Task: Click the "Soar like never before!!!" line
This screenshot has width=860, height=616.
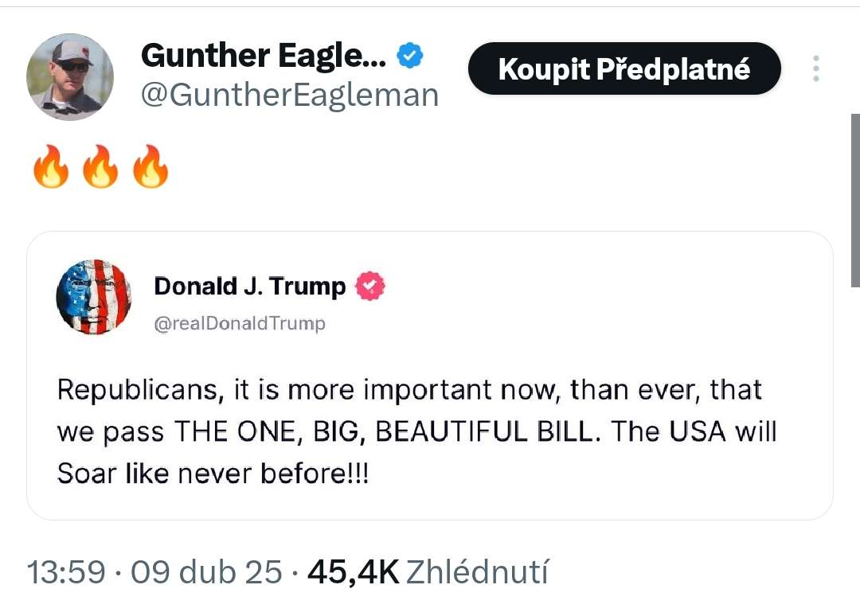Action: click(x=213, y=474)
